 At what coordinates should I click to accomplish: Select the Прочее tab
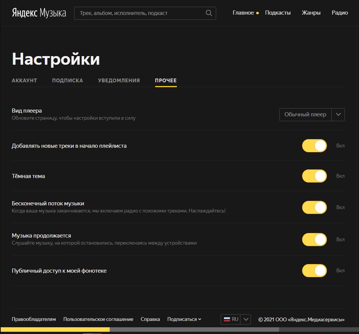click(x=166, y=80)
